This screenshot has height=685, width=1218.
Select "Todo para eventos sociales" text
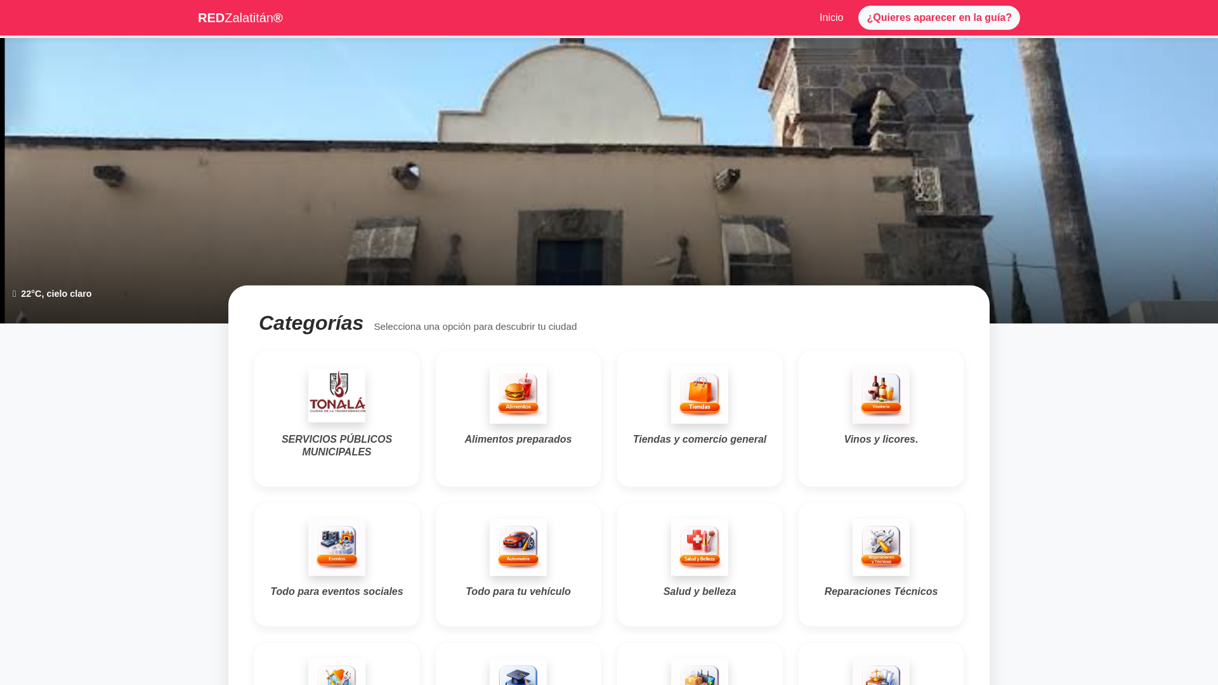click(336, 592)
